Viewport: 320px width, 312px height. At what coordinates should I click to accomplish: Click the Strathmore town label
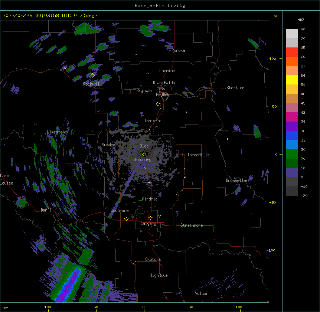pyautogui.click(x=192, y=225)
